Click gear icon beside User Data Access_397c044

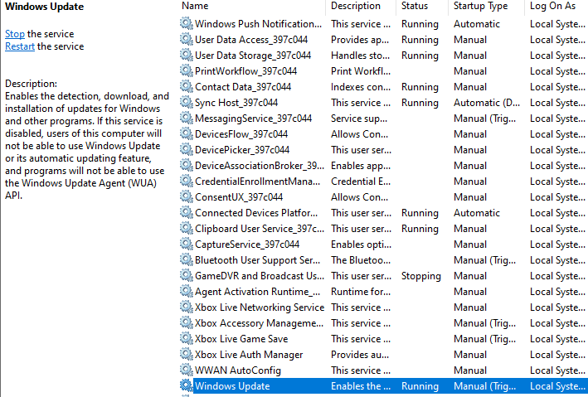coord(186,39)
